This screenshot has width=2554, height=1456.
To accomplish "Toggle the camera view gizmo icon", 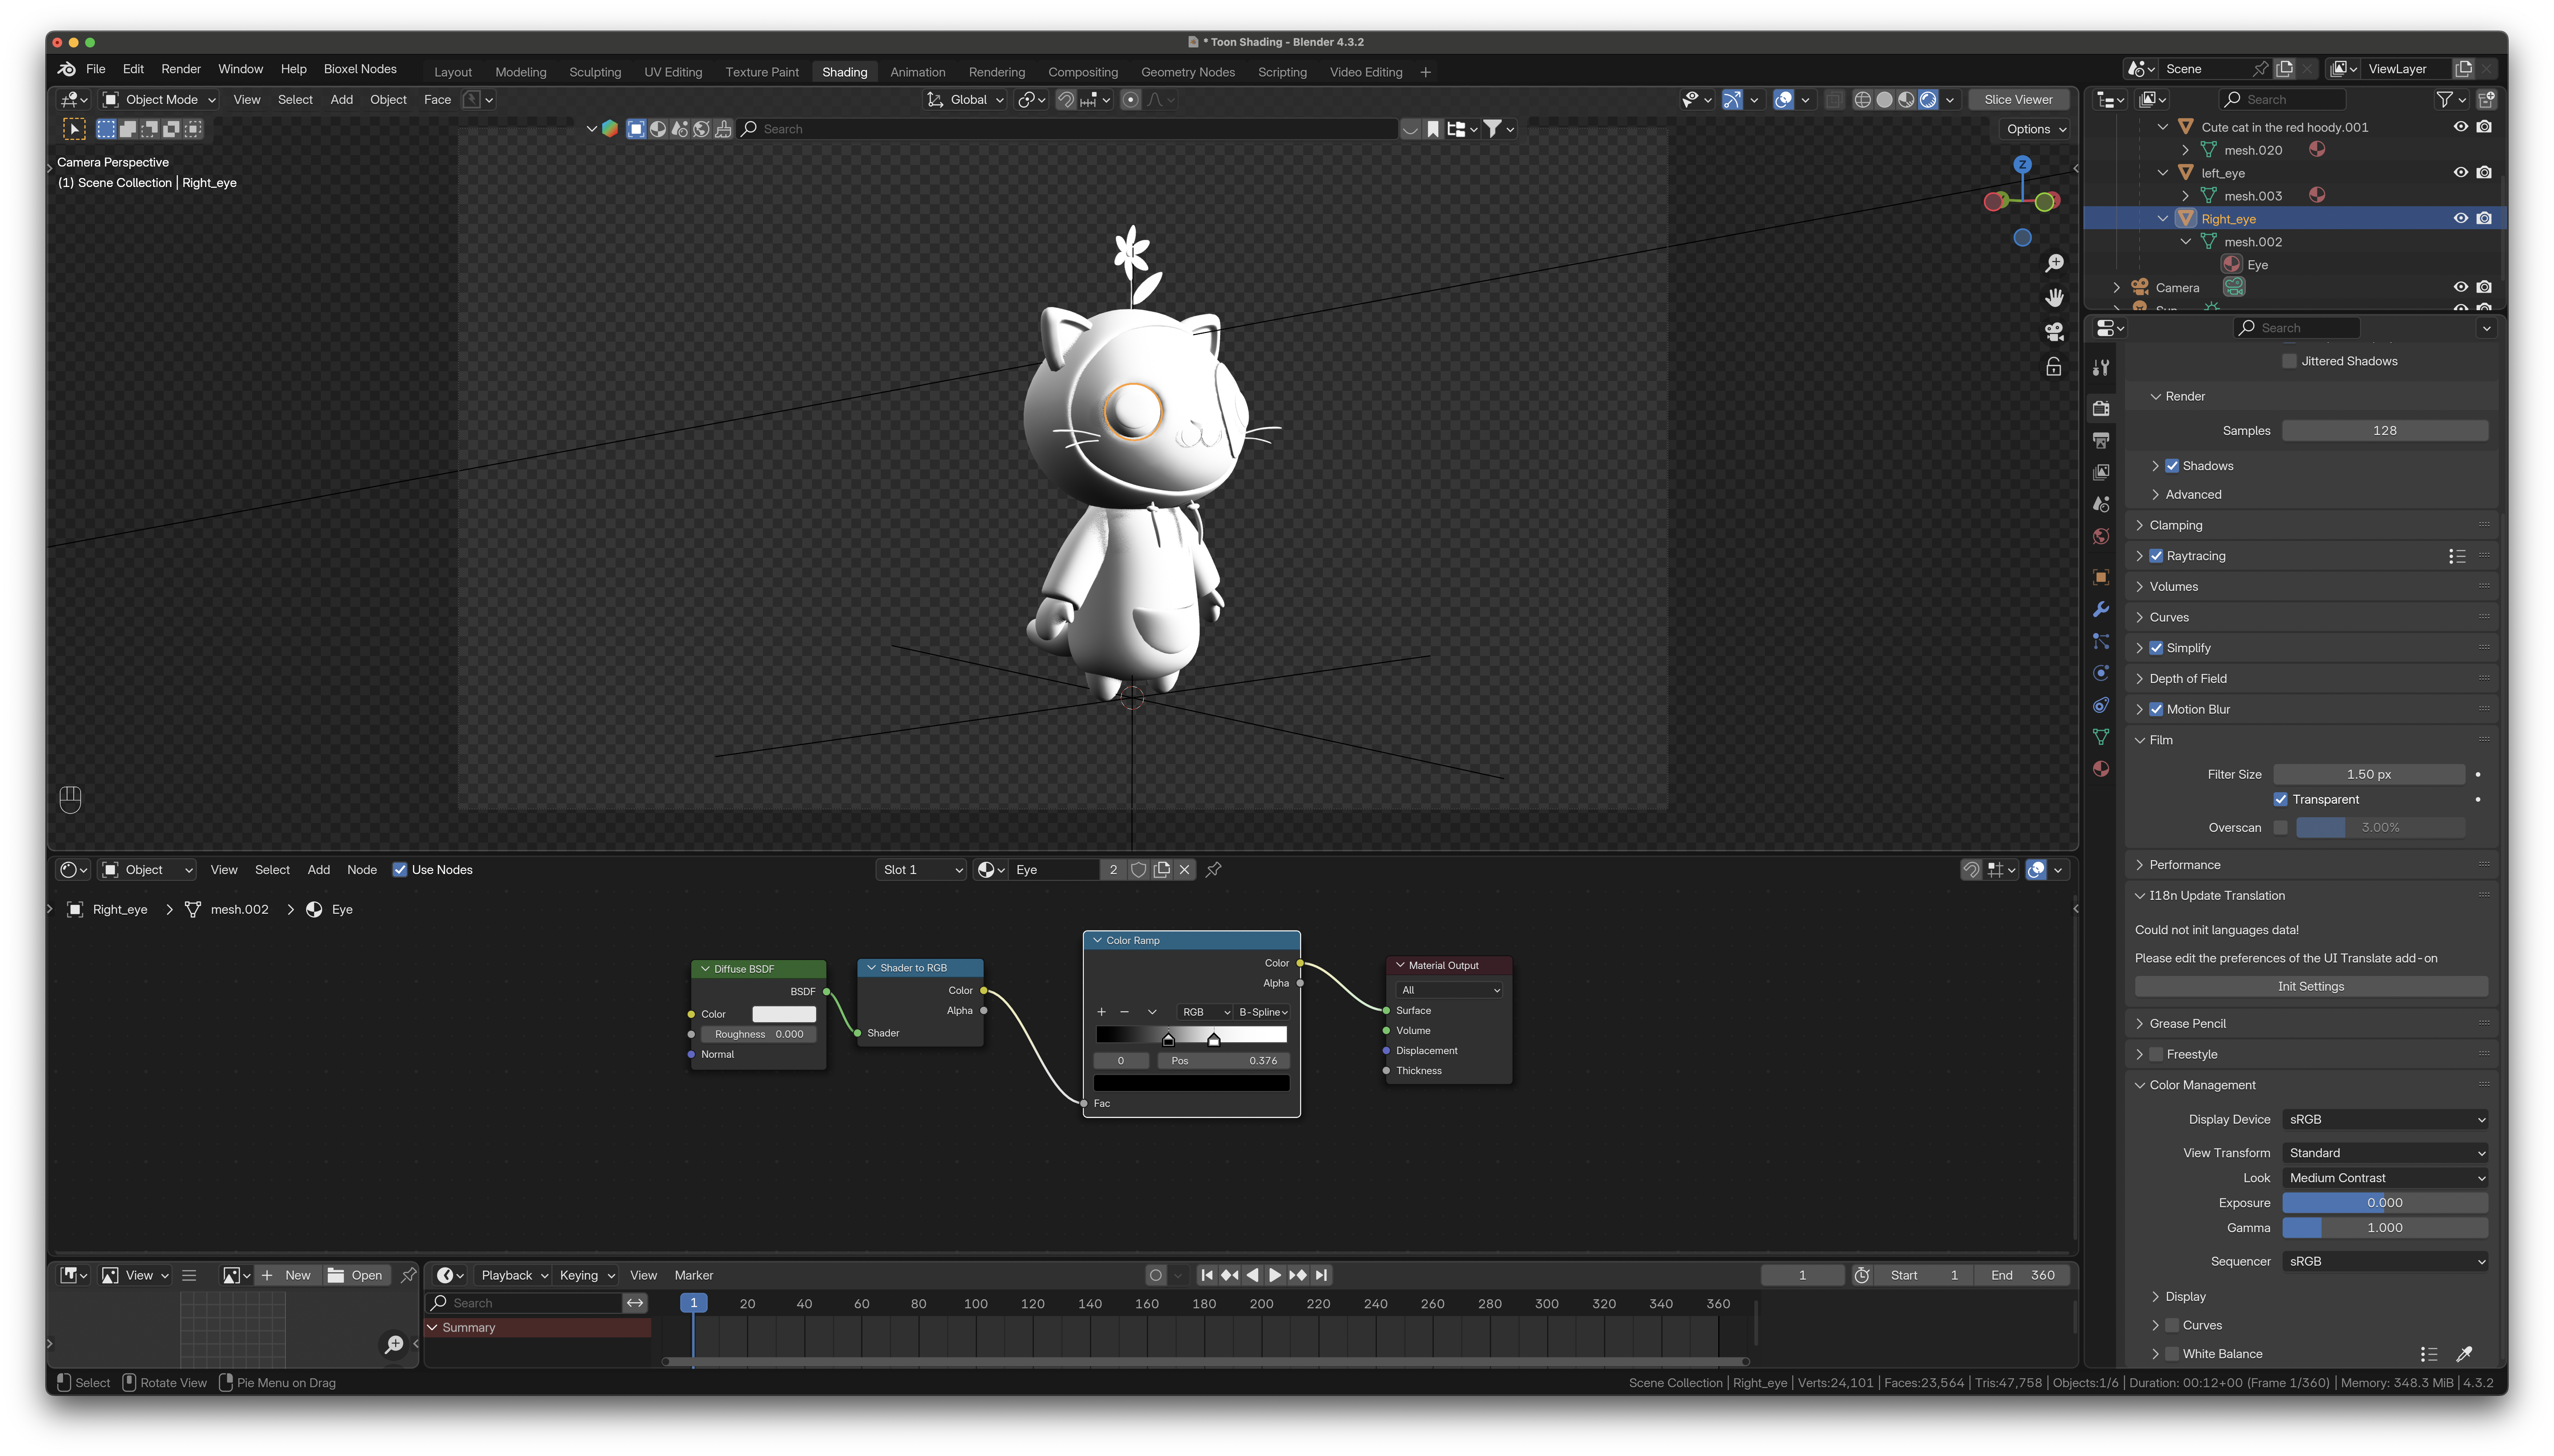I will click(2054, 332).
